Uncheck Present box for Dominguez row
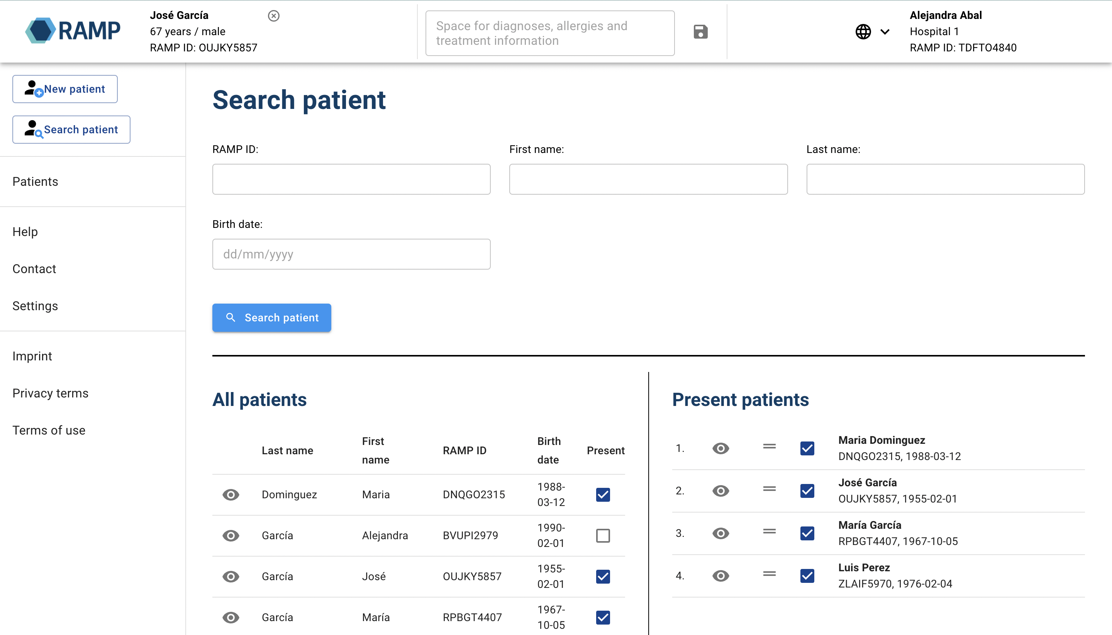Screen dimensions: 1112x635 pyautogui.click(x=602, y=494)
